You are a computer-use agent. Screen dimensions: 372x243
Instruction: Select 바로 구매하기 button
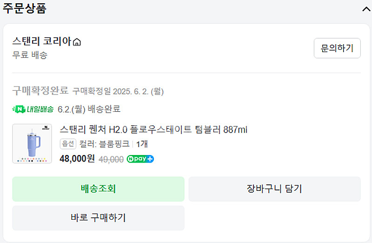[x=98, y=218]
